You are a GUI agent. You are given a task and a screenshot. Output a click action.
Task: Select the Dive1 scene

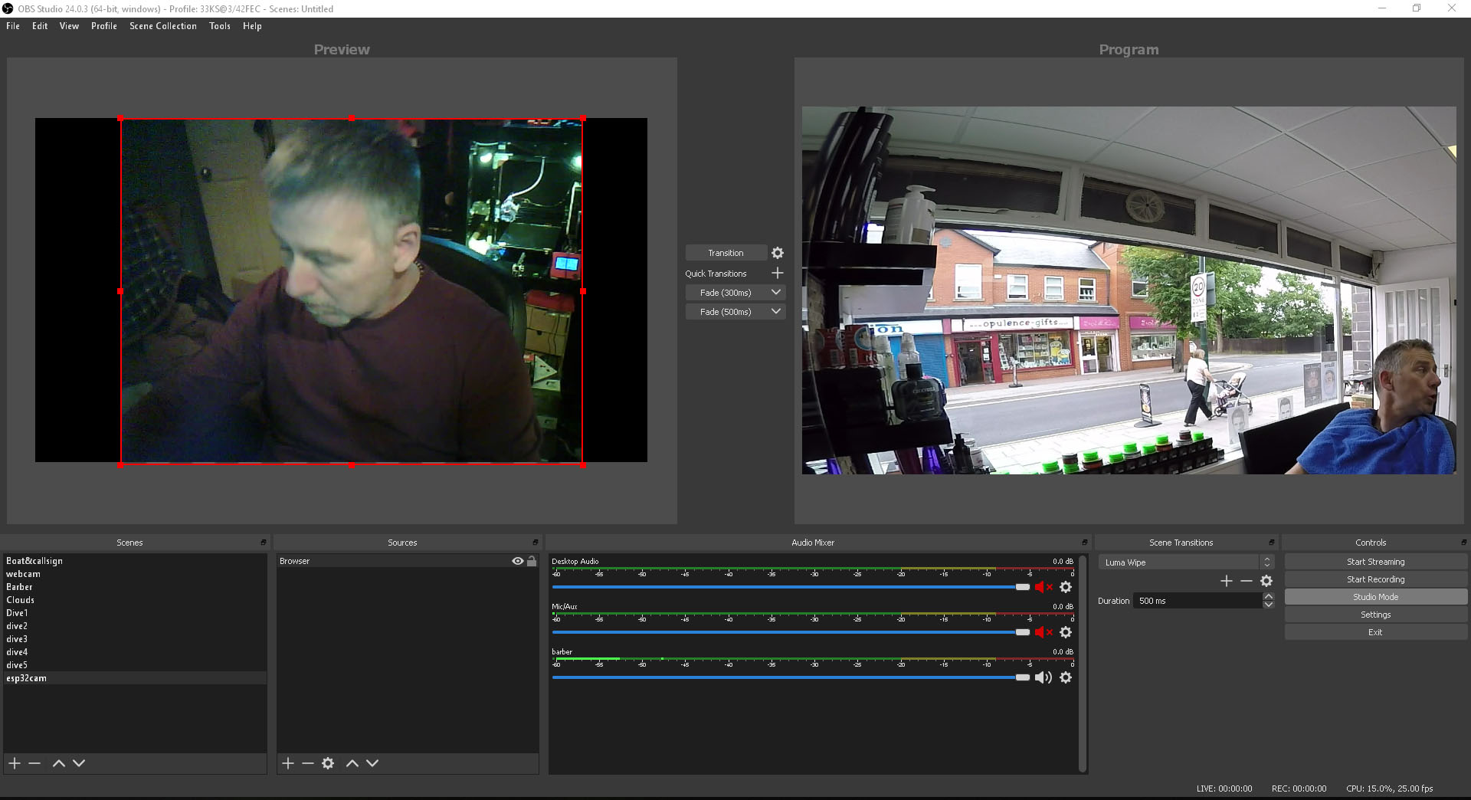[x=135, y=613]
